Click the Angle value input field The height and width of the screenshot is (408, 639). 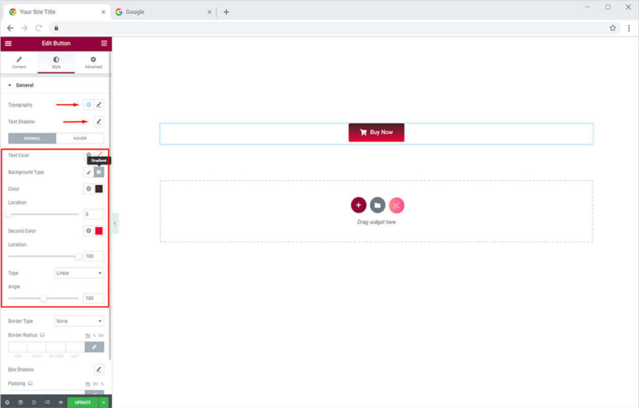pos(94,298)
